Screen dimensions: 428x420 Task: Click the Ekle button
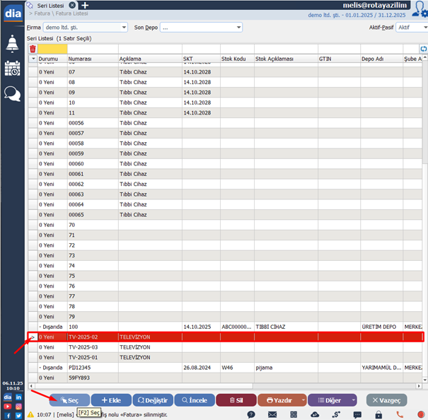(111, 400)
